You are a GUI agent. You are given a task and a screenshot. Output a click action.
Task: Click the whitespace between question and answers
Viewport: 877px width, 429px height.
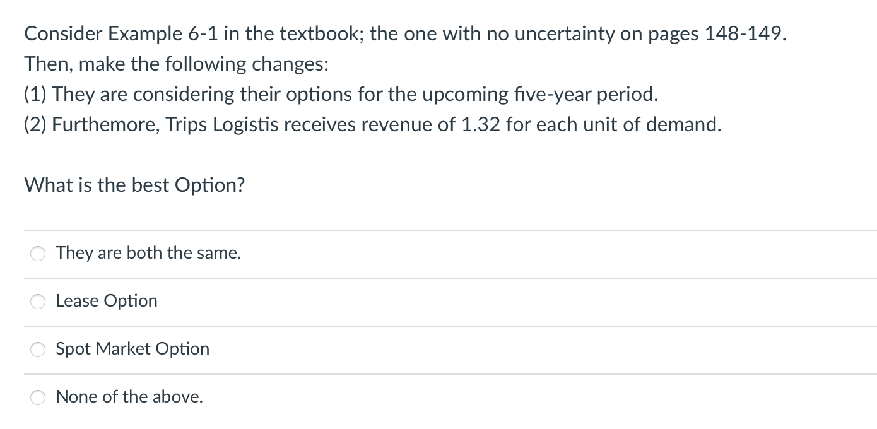(x=442, y=211)
